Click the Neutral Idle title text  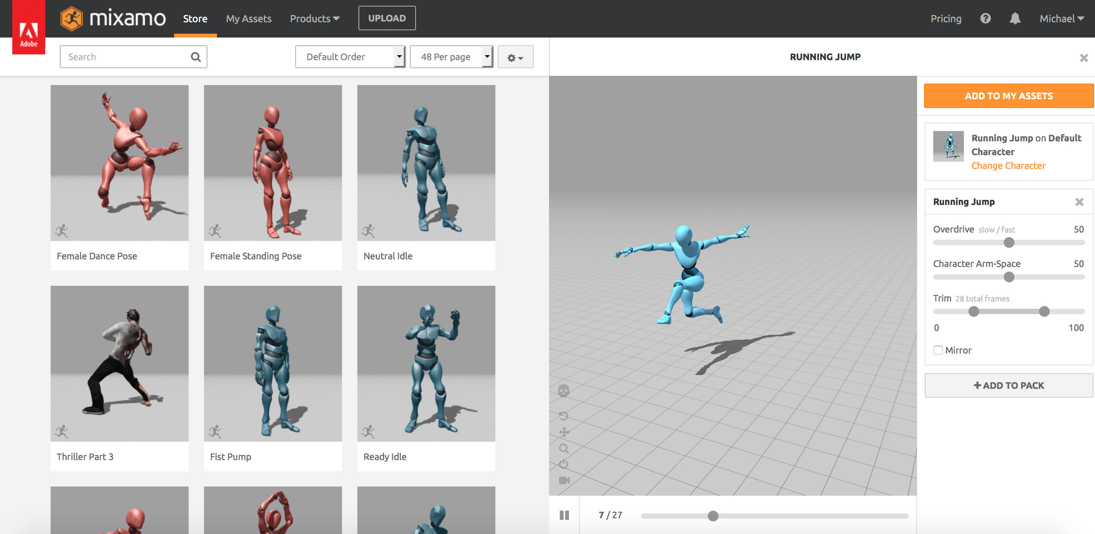[388, 256]
